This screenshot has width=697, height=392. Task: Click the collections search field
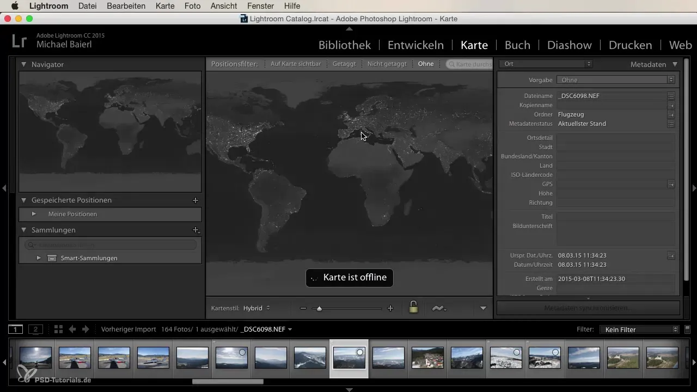click(x=112, y=245)
